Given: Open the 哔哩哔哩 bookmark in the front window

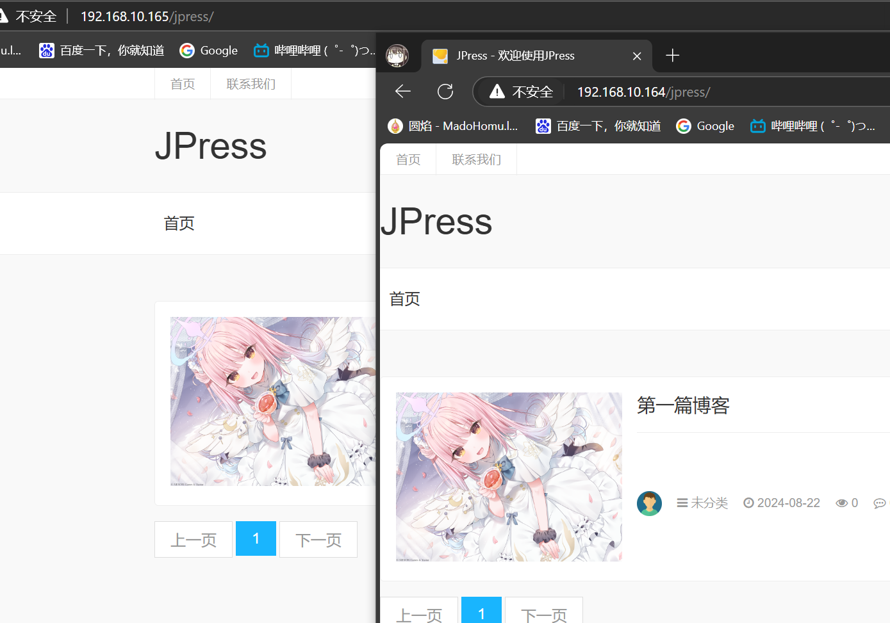Looking at the screenshot, I should click(x=812, y=126).
